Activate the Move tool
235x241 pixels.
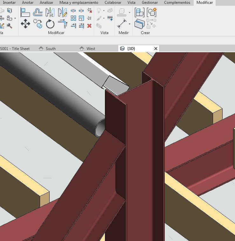(x=25, y=24)
